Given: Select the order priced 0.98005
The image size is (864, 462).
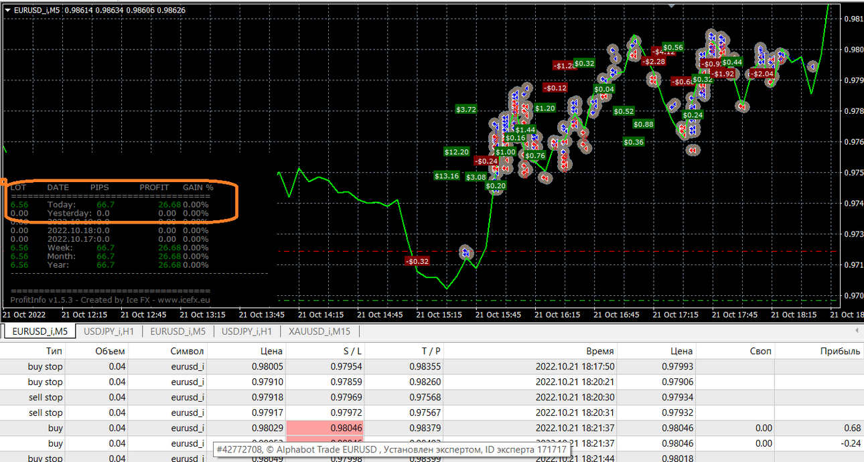Looking at the screenshot, I should (432, 366).
